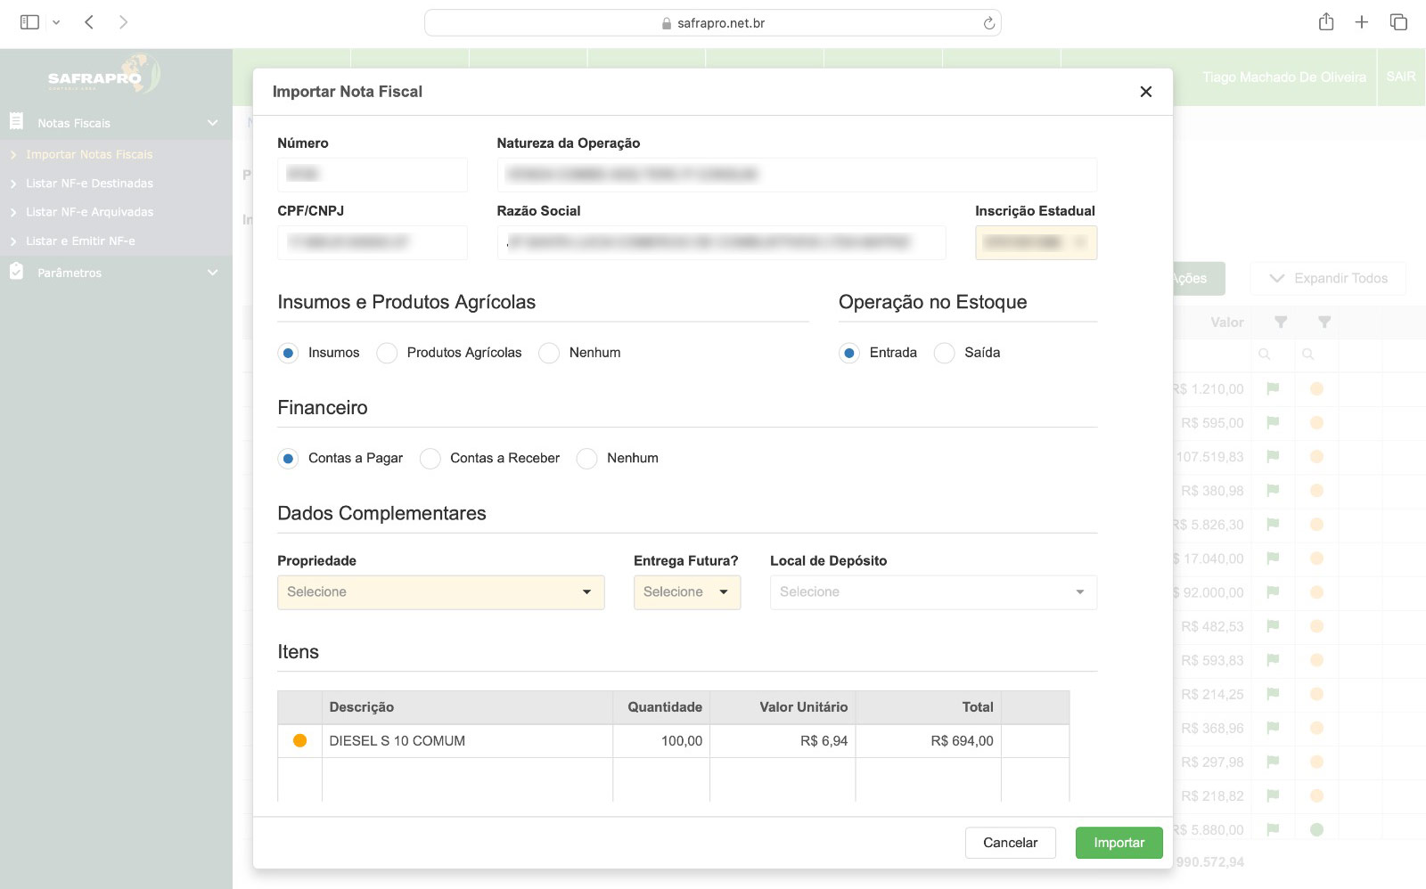Open Listar e Emitir NF-e menu item

point(80,241)
